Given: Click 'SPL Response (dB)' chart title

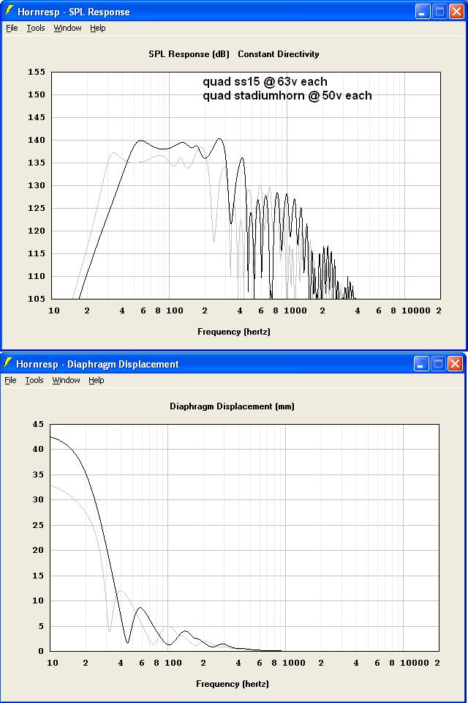Looking at the screenshot, I should pyautogui.click(x=189, y=54).
